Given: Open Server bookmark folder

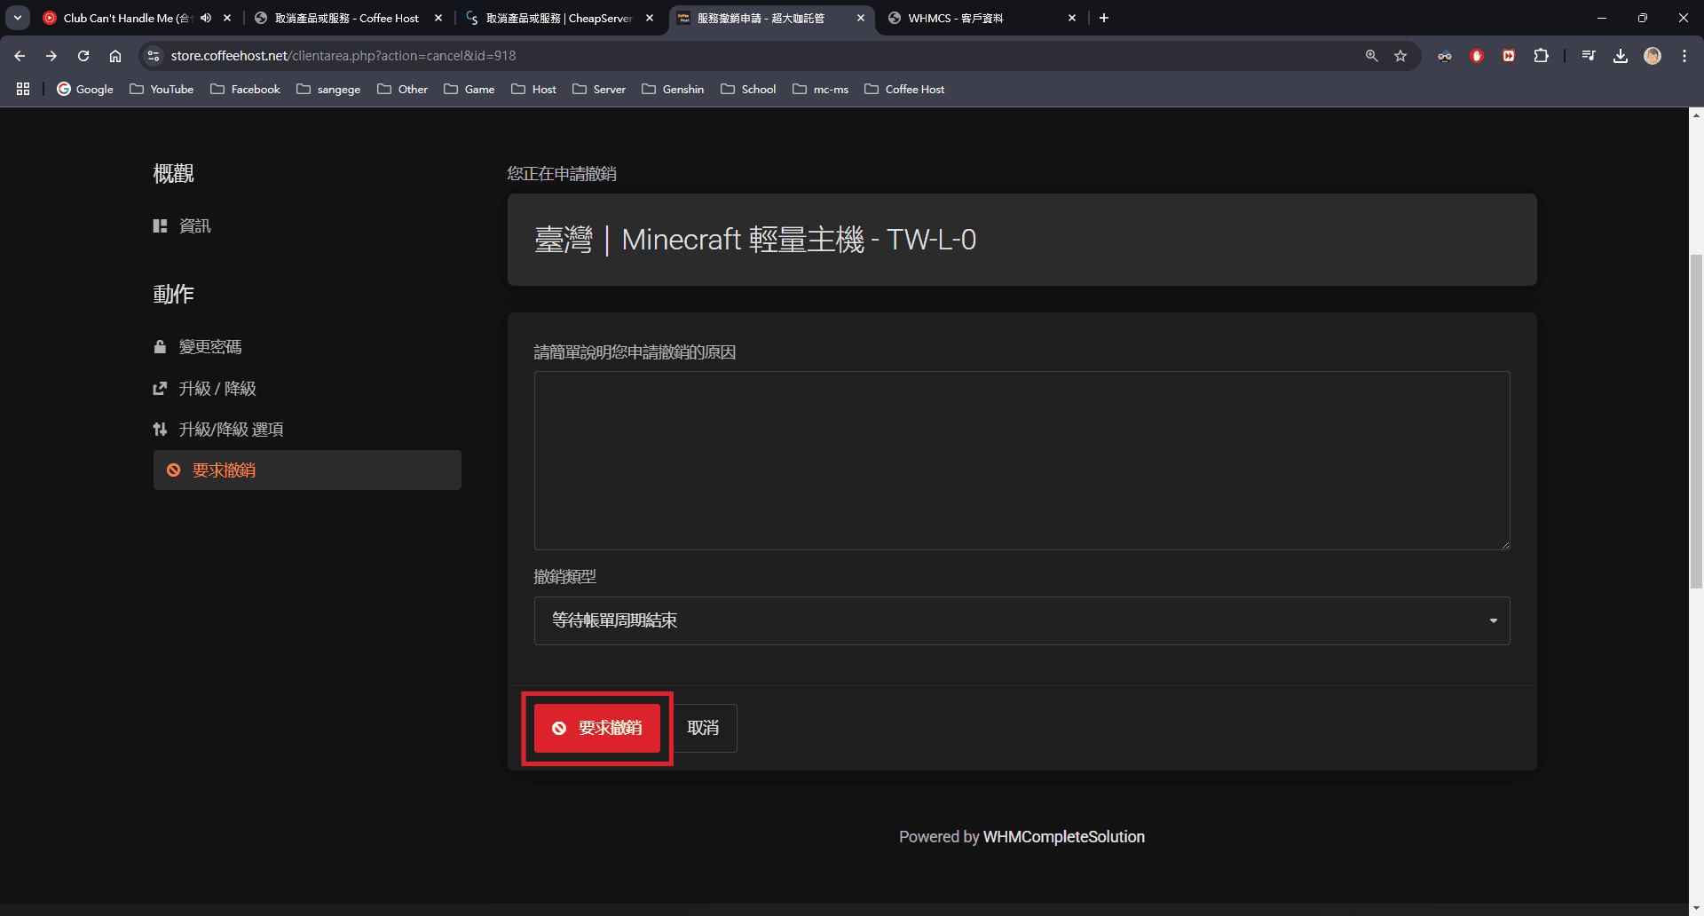Looking at the screenshot, I should coord(599,89).
